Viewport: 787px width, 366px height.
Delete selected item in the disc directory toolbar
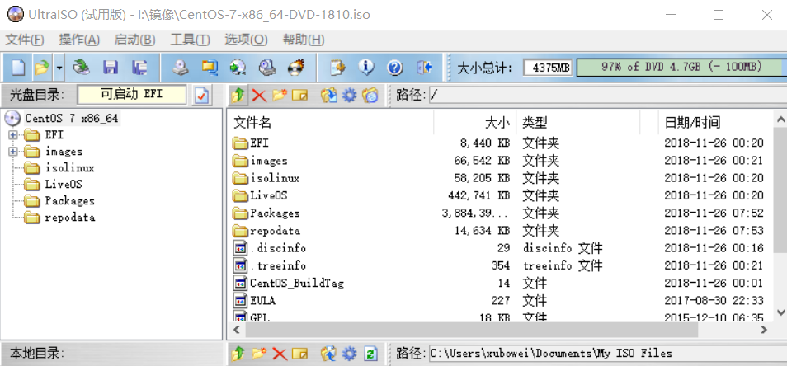[x=259, y=96]
